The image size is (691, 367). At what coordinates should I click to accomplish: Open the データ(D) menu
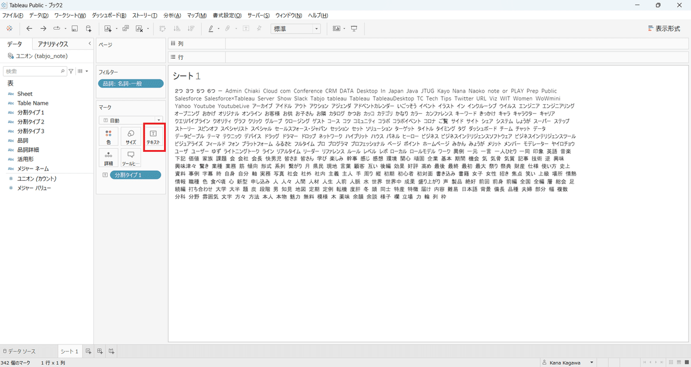pyautogui.click(x=39, y=16)
